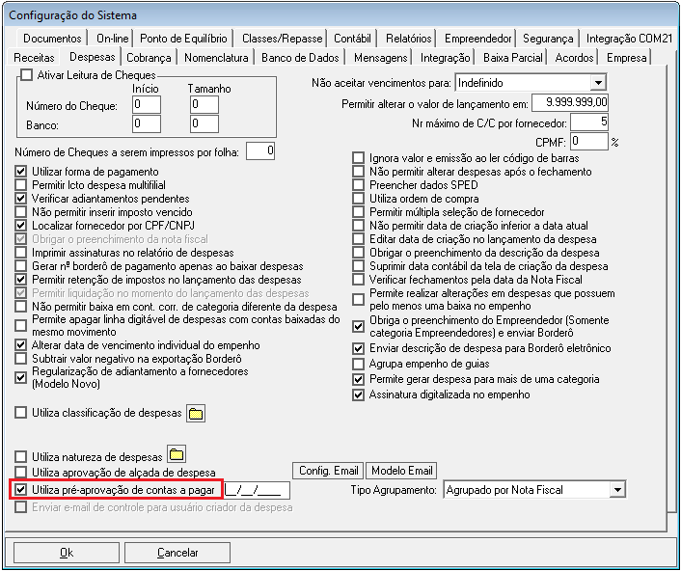Open Config. Email settings
The image size is (681, 571).
click(x=328, y=471)
